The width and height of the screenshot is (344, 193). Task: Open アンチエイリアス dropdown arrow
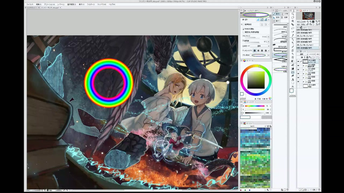pyautogui.click(x=268, y=51)
